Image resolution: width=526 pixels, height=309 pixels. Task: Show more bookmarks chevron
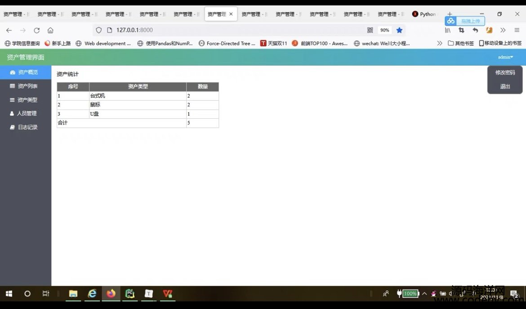coord(439,43)
